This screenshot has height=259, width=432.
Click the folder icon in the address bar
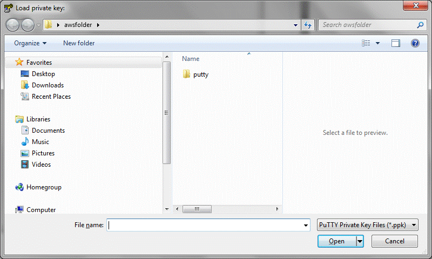pos(49,25)
